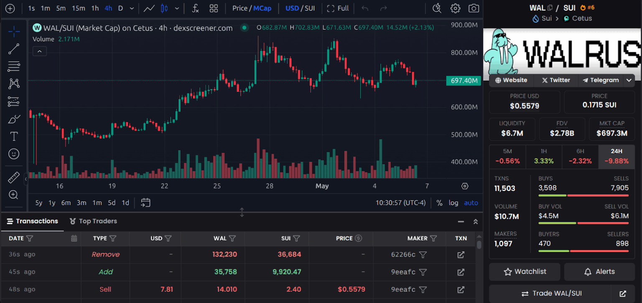The height and width of the screenshot is (303, 642).
Task: Open the emoji sticker tool
Action: click(x=14, y=154)
